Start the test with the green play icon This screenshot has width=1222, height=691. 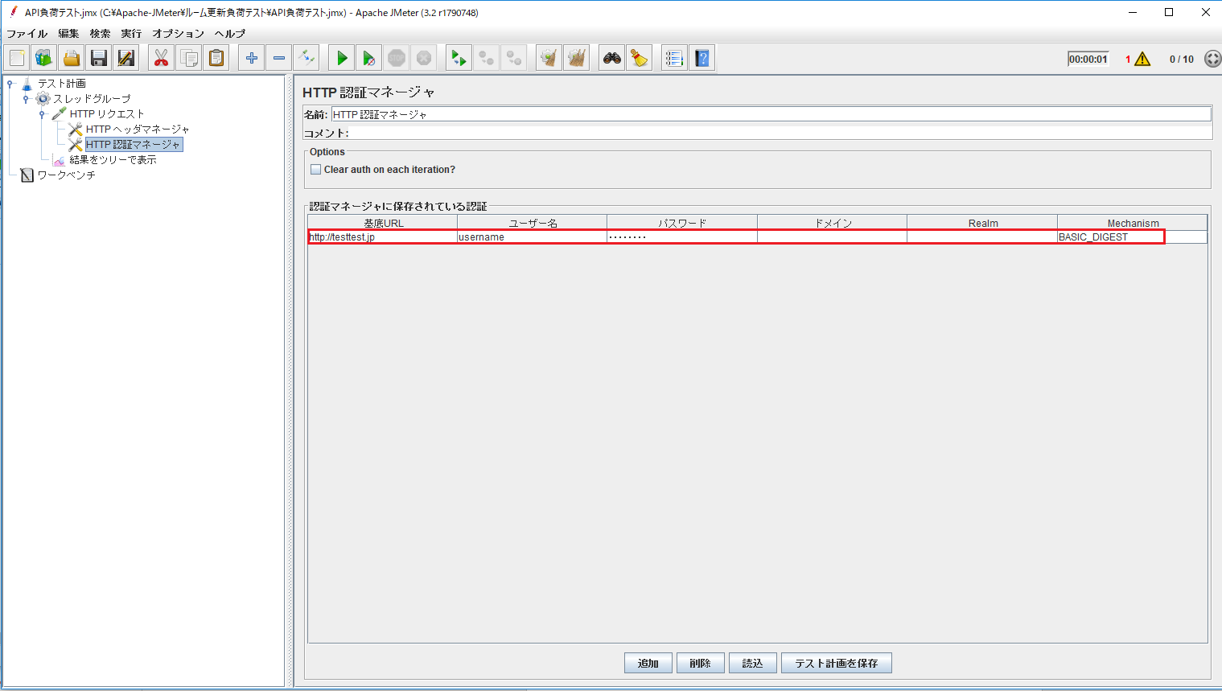[x=340, y=57]
